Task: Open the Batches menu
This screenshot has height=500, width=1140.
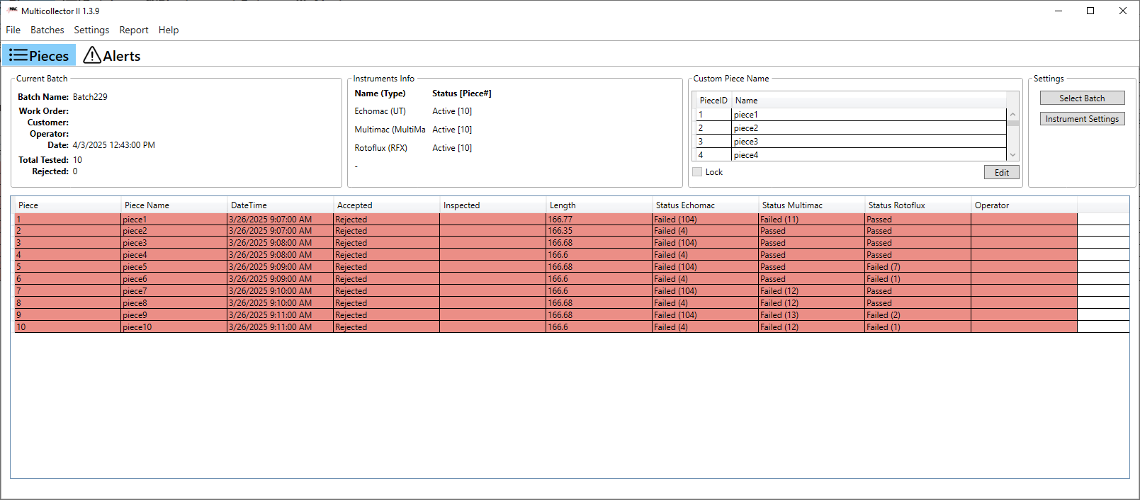Action: click(x=47, y=30)
